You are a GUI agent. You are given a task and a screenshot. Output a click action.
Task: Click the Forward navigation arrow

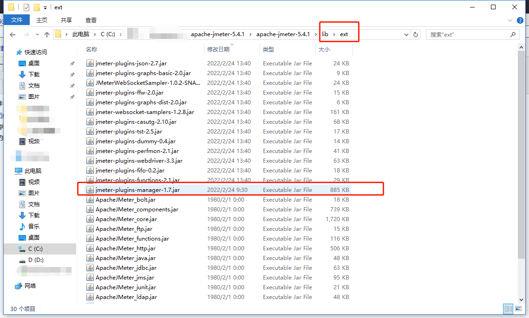point(26,34)
